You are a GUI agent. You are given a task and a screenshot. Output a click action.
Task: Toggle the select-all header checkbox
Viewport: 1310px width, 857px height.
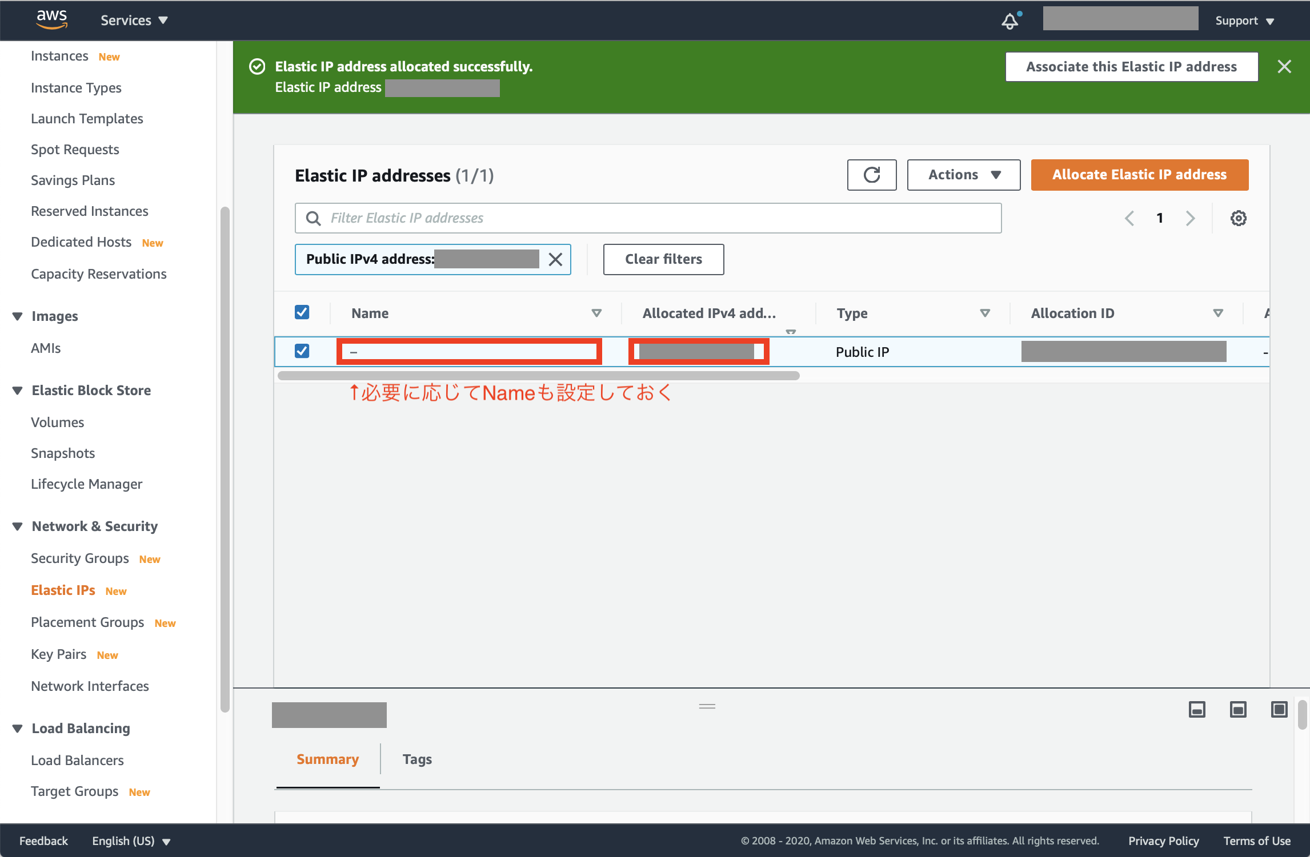pyautogui.click(x=302, y=312)
